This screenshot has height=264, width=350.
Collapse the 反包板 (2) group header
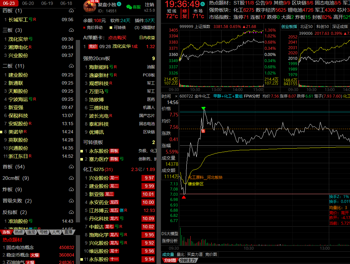[x=15, y=212]
